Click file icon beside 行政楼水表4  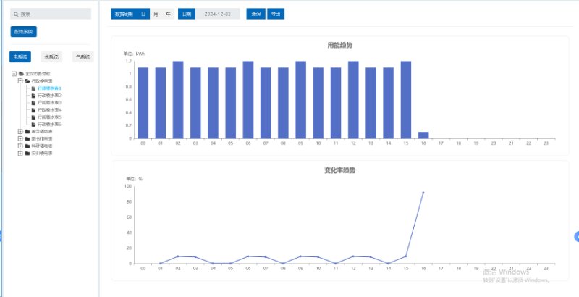click(33, 110)
